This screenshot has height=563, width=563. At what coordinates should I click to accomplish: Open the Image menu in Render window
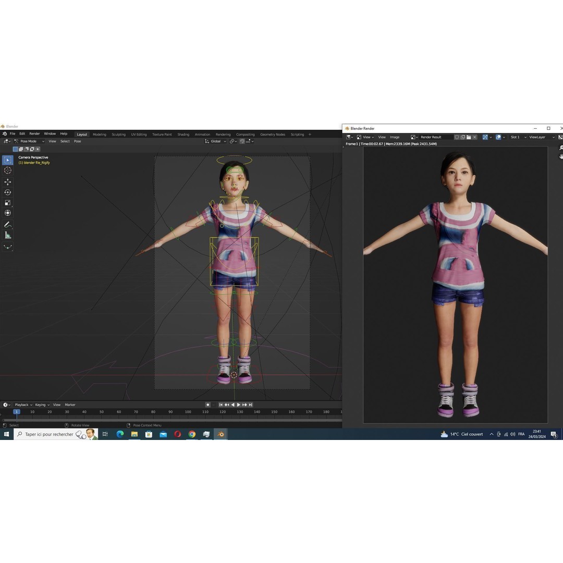click(x=395, y=137)
